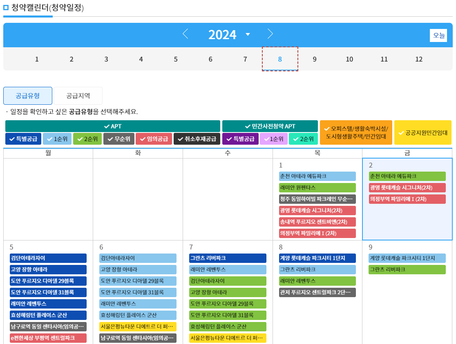
Task: Open 의정부역 파밀리에 I (2차) on August 1
Action: (x=317, y=233)
